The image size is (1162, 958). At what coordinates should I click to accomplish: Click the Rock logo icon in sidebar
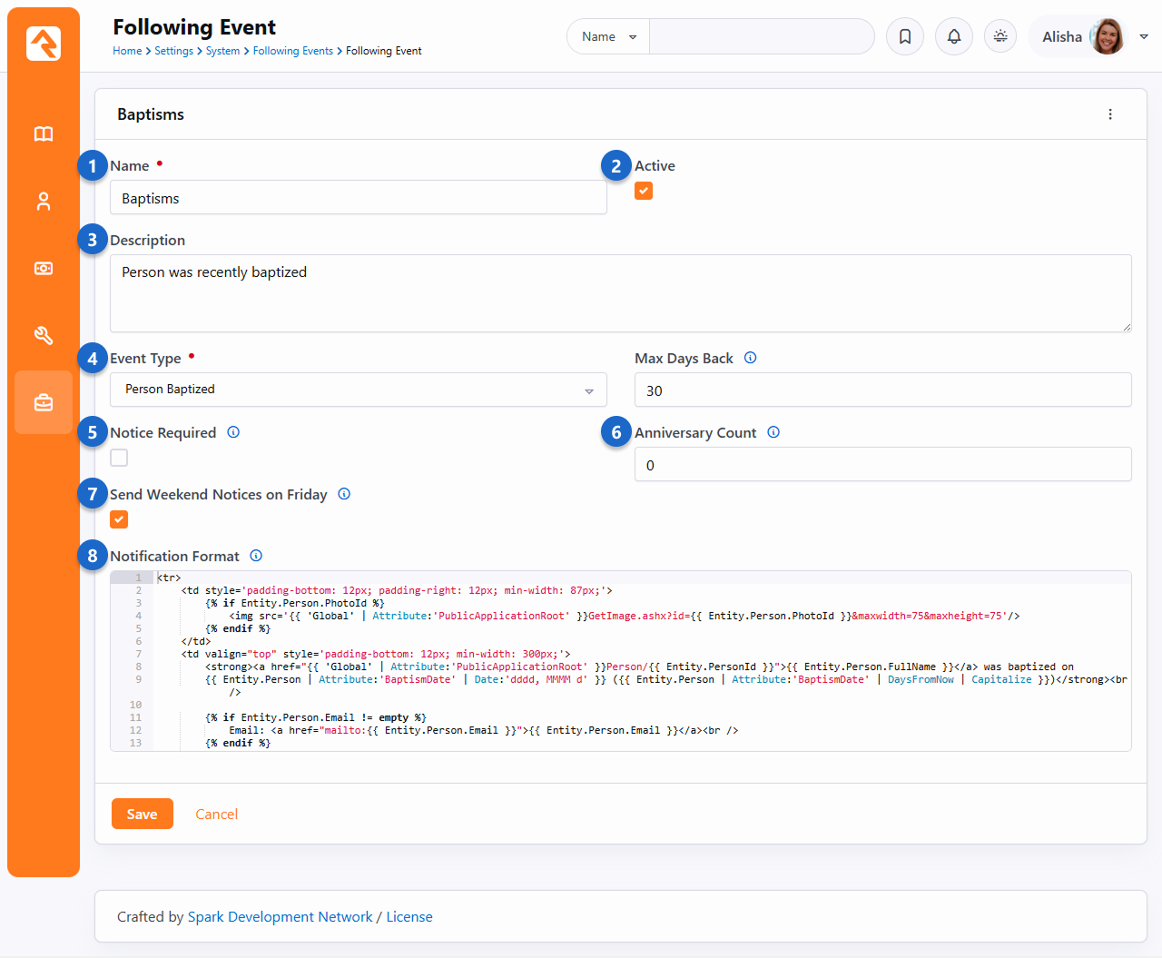[x=44, y=44]
